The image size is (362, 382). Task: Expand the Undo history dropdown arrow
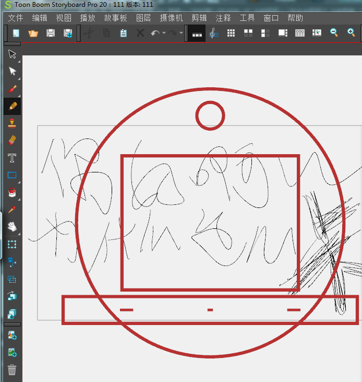click(x=164, y=33)
